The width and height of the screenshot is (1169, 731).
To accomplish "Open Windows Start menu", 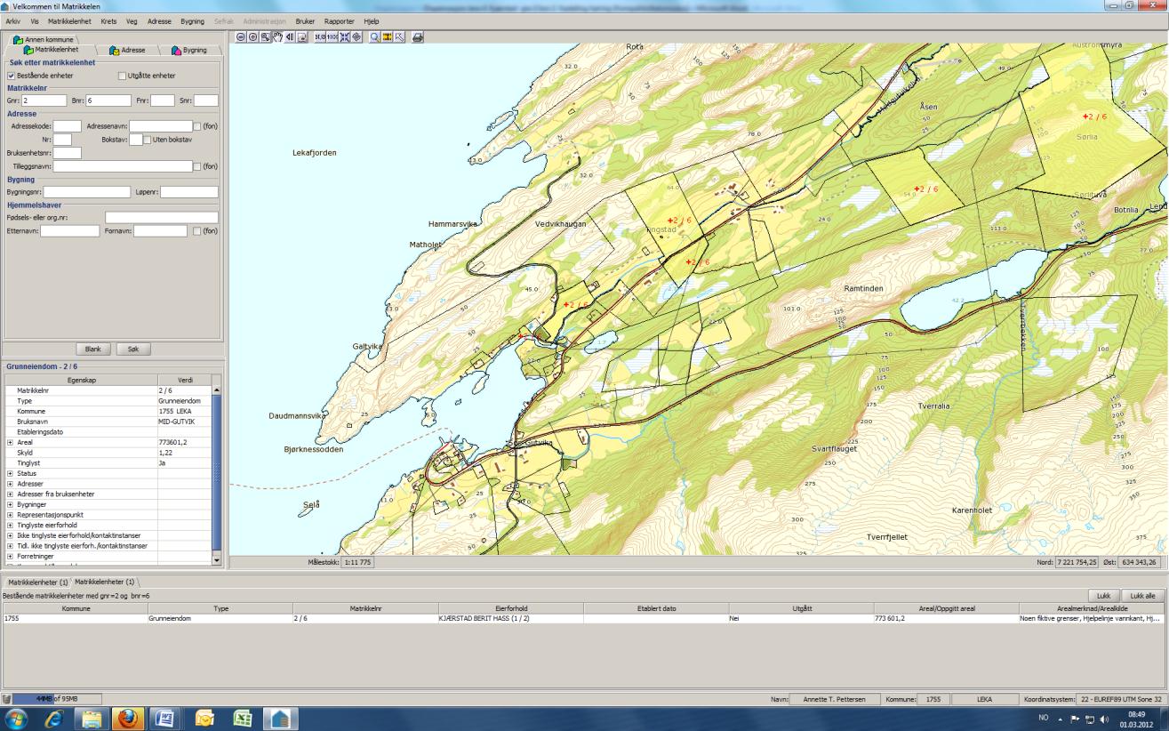I will [x=16, y=719].
